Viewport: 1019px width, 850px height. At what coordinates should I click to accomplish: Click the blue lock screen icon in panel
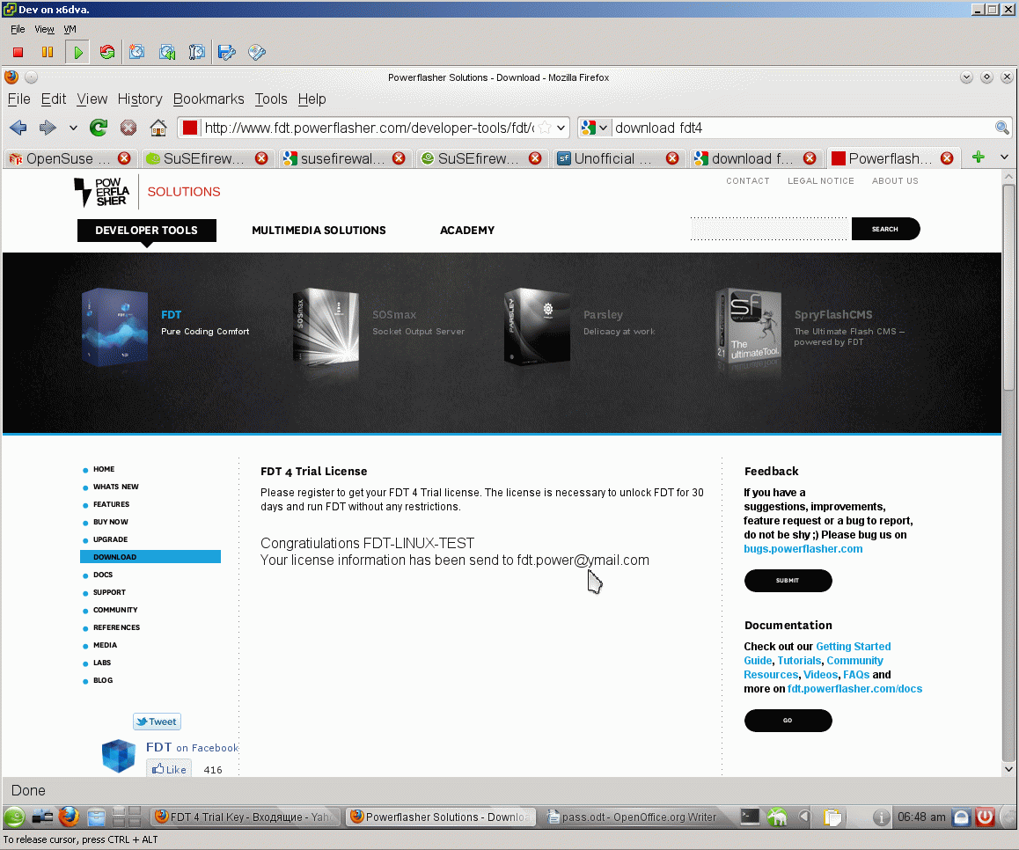coord(961,817)
